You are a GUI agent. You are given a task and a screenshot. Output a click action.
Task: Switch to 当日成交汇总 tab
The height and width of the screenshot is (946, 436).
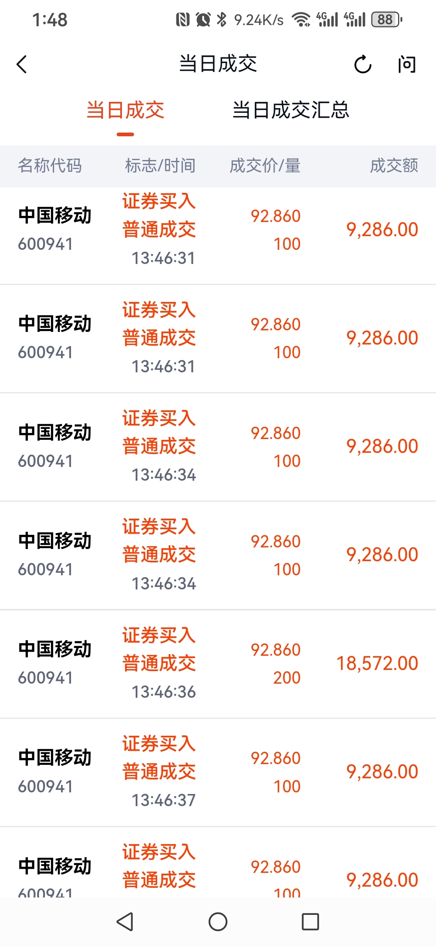pos(291,110)
